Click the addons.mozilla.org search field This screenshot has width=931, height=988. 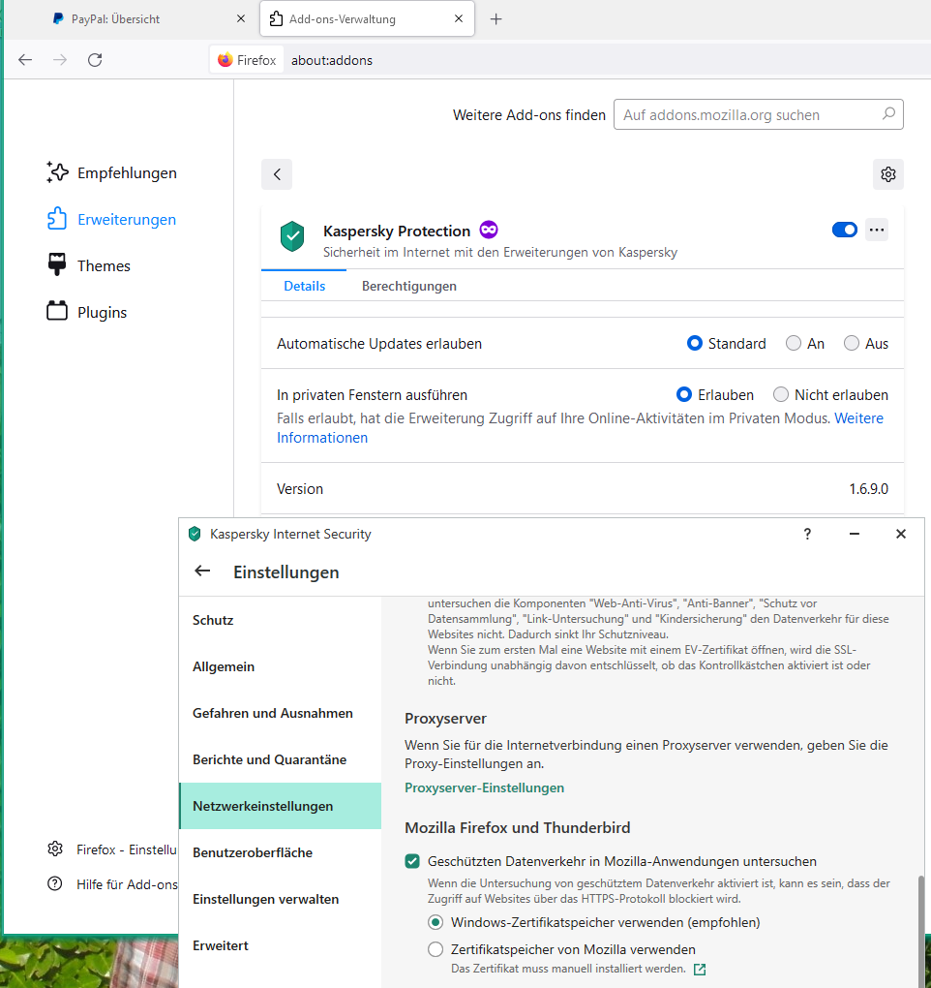pyautogui.click(x=759, y=114)
